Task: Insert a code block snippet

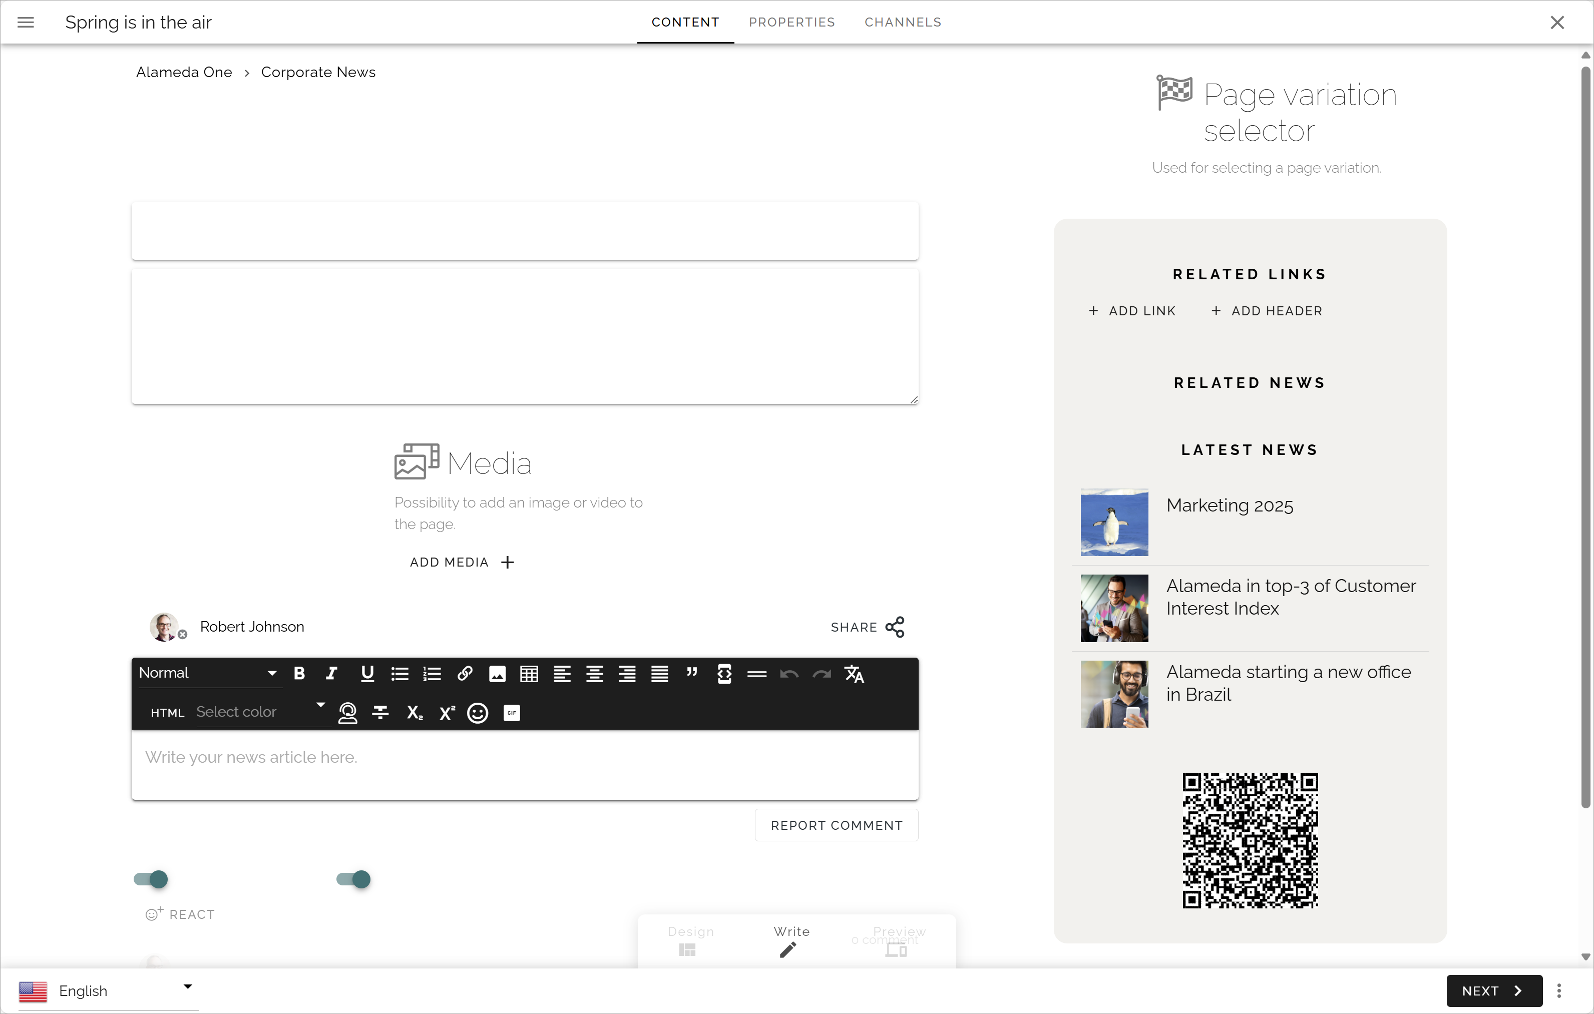Action: point(724,674)
